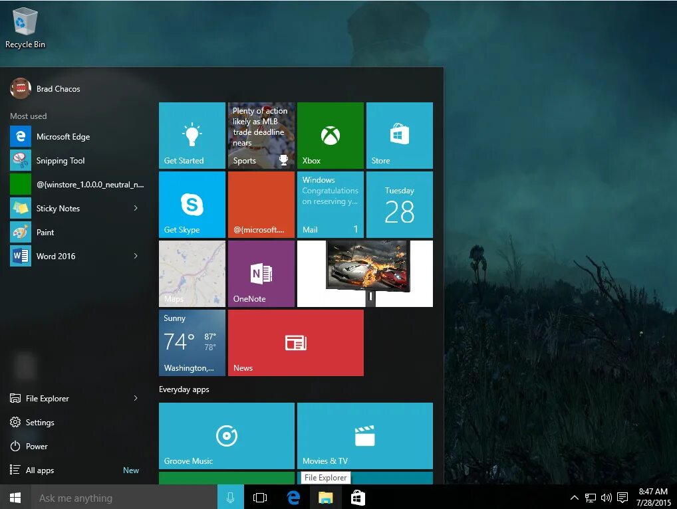Open the Action Center notifications icon

pyautogui.click(x=622, y=498)
